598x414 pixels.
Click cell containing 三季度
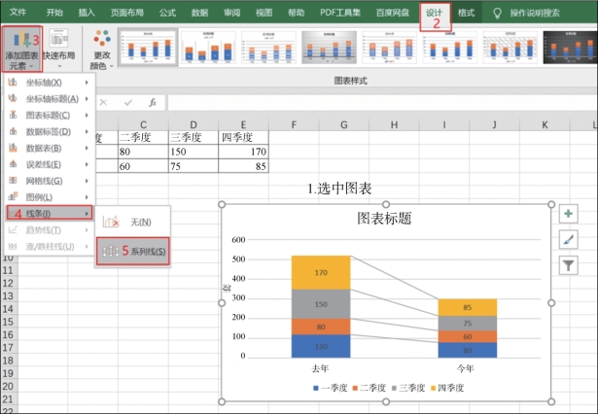tap(193, 137)
